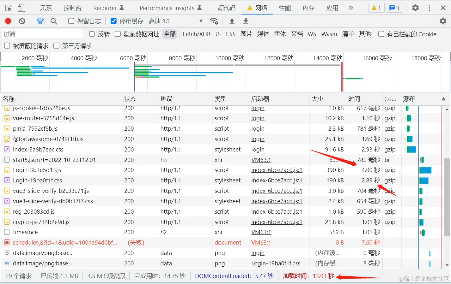Filter requests by 图片 type
This screenshot has height=284, width=451.
point(246,34)
